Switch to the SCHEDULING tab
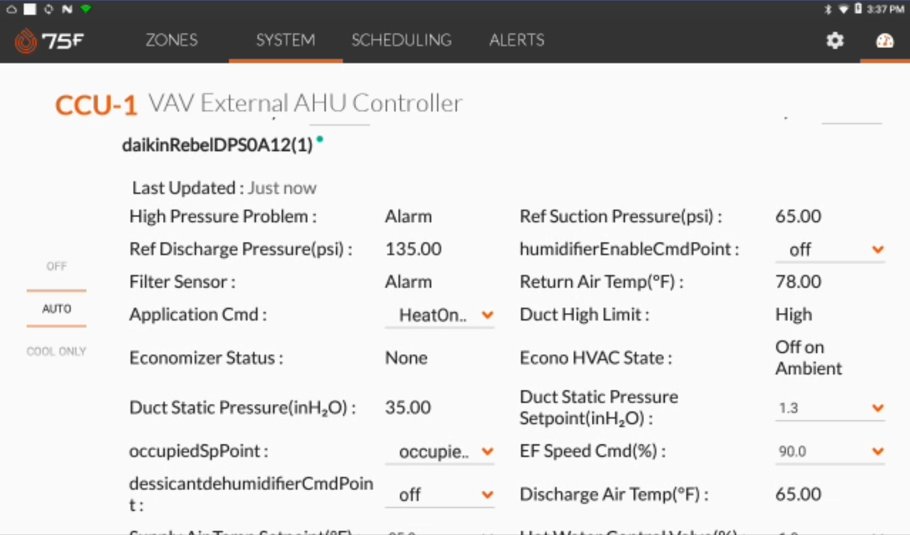Screen dimensions: 910x535 [401, 40]
